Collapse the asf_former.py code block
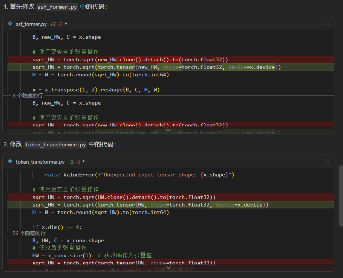 pyautogui.click(x=328, y=24)
